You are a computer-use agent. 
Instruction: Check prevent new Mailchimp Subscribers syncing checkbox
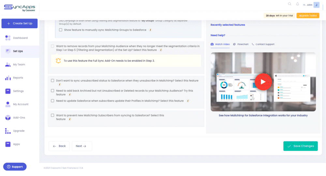coord(52,115)
